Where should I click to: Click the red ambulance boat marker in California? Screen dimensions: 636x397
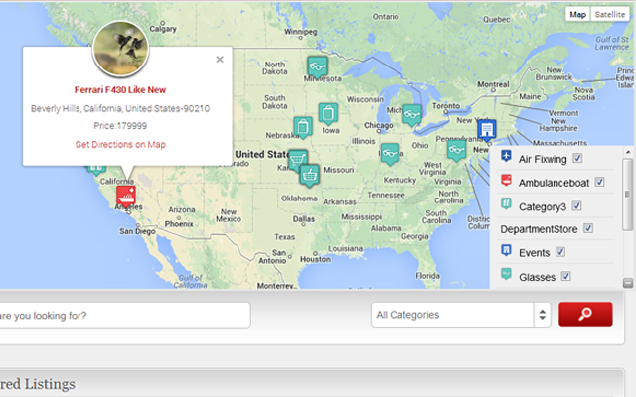pos(126,197)
